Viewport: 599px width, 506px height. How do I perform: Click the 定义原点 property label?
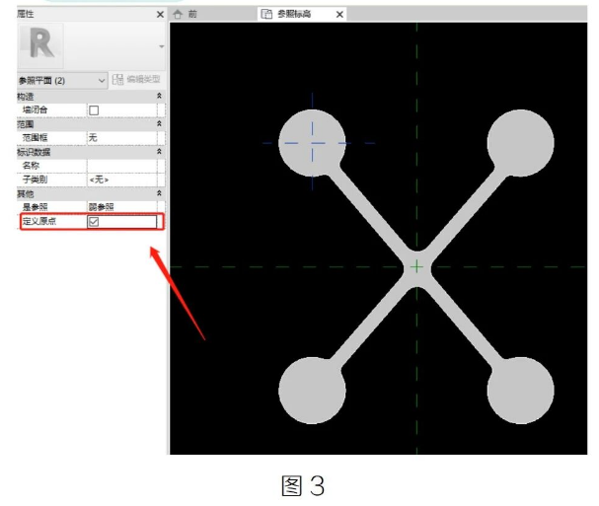click(39, 221)
